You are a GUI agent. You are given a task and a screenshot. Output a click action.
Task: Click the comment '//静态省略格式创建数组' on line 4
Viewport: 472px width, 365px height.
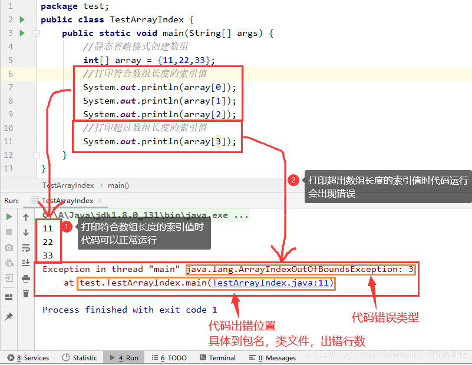136,47
